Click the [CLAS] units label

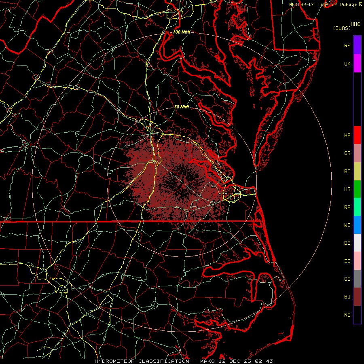tap(342, 28)
